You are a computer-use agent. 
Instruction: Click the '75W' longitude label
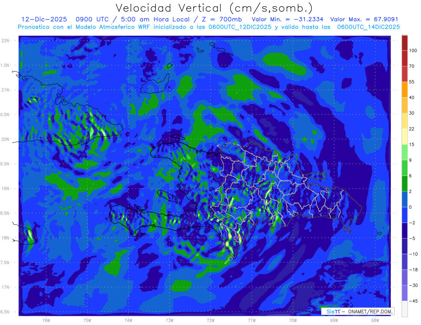coord(87,320)
